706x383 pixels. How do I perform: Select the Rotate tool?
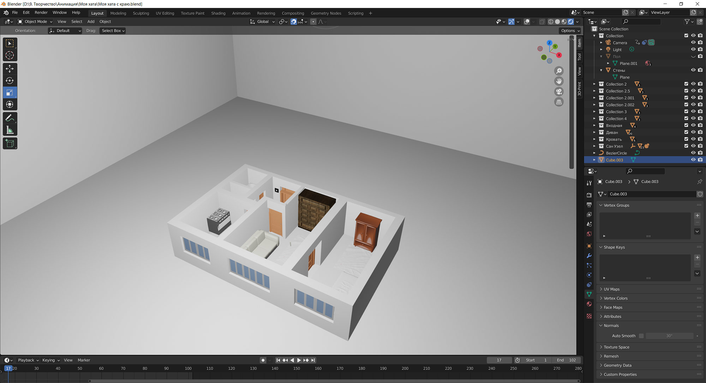(x=10, y=80)
